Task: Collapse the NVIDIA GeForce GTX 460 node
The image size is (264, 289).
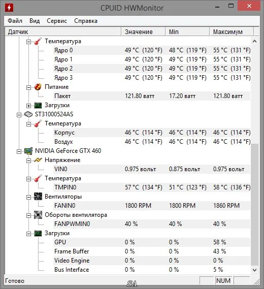Action: (x=19, y=151)
